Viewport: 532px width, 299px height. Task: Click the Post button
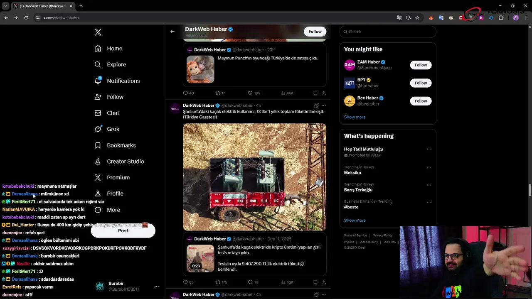(123, 230)
